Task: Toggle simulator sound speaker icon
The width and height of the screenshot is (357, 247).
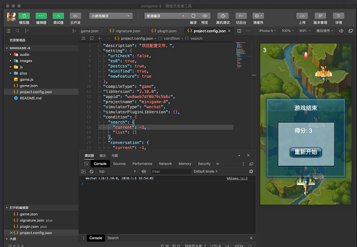Action: coord(341,31)
